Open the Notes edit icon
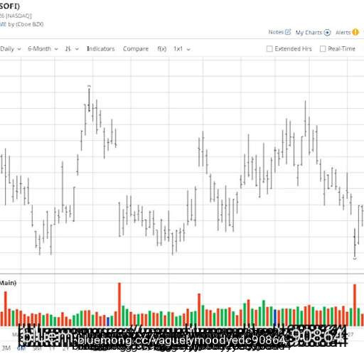This screenshot has height=364, width=364. 288,32
